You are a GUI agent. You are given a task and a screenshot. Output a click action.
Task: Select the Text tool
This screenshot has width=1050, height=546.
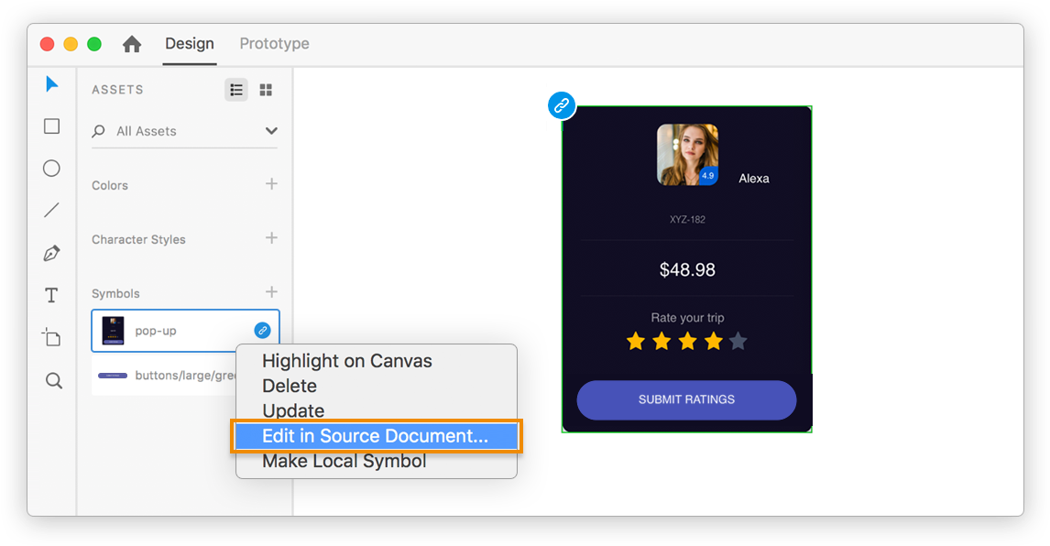[52, 295]
